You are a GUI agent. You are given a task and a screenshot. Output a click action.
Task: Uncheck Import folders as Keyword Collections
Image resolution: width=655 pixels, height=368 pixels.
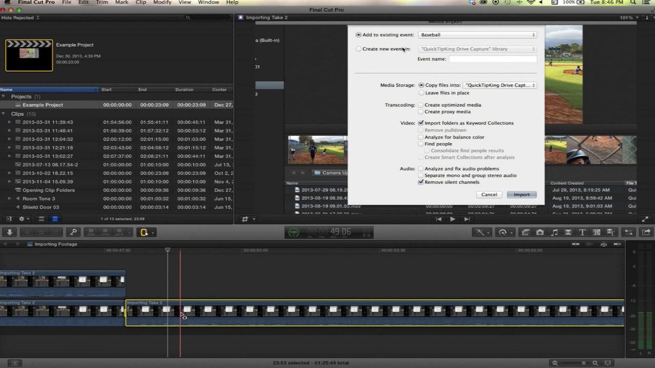(421, 123)
